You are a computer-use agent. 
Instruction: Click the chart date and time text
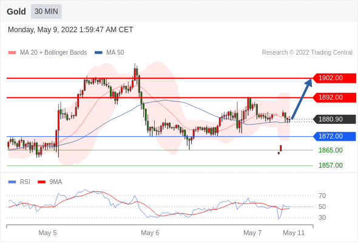(x=70, y=30)
